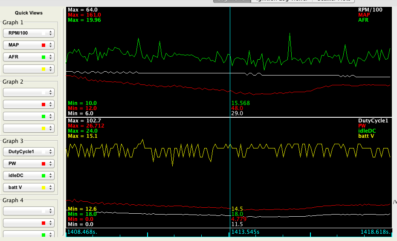Switch to the Ignition Log Viewer tab
This screenshot has height=241, width=397.
point(281,1)
